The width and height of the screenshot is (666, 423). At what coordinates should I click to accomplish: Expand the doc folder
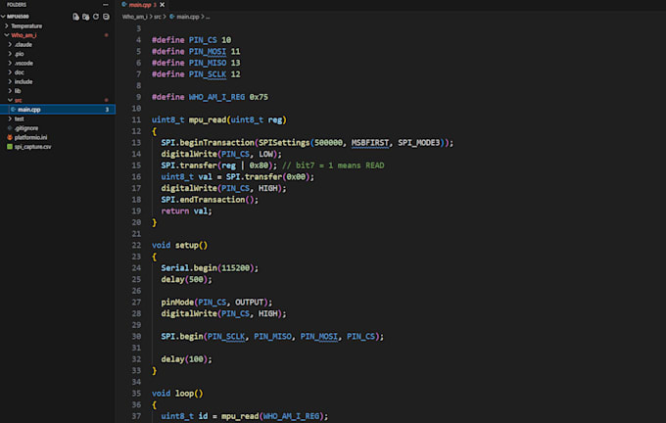10,72
